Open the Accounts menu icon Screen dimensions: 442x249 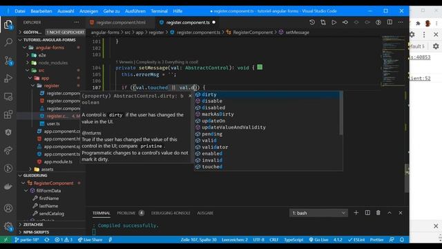click(x=8, y=208)
